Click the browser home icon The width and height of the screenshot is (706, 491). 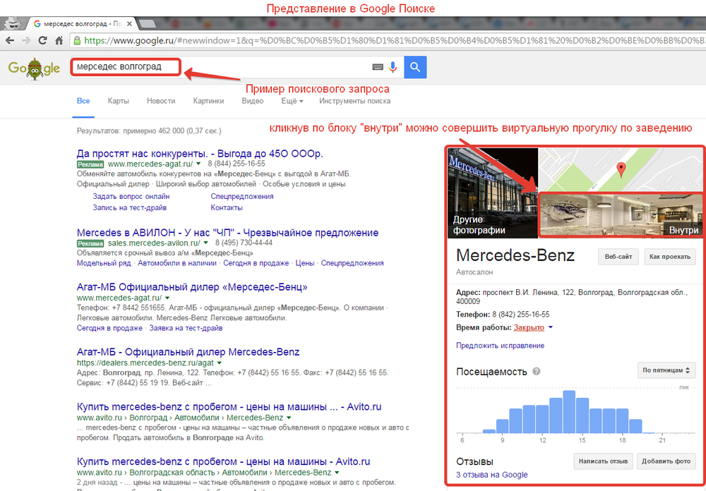point(59,41)
